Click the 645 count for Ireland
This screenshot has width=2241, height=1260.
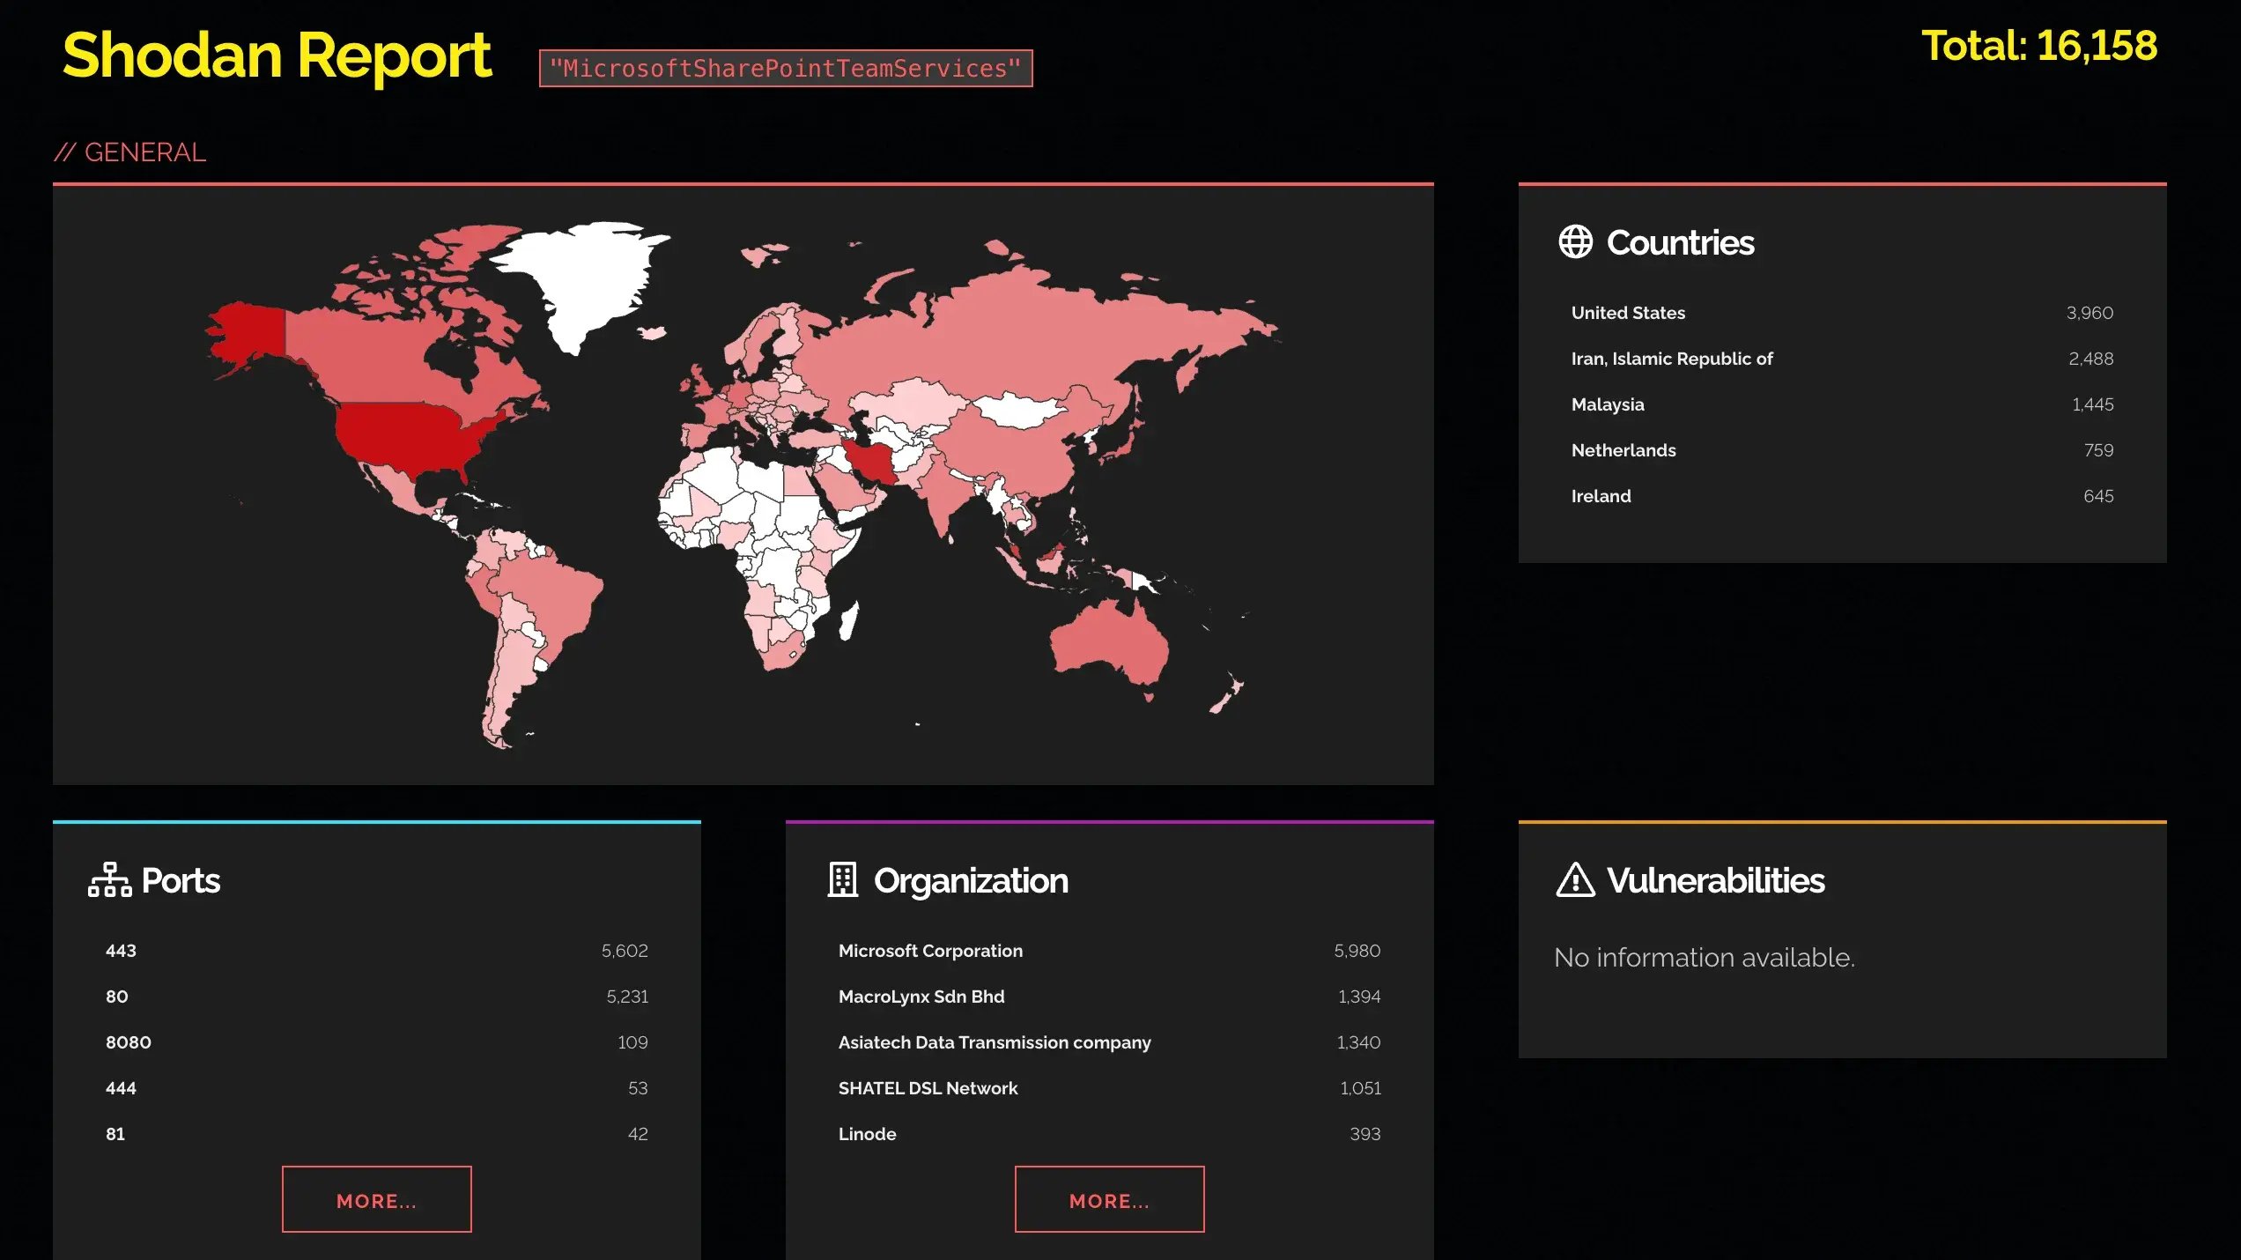(2098, 496)
